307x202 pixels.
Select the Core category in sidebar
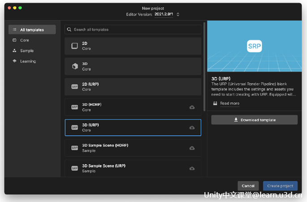tap(25, 40)
